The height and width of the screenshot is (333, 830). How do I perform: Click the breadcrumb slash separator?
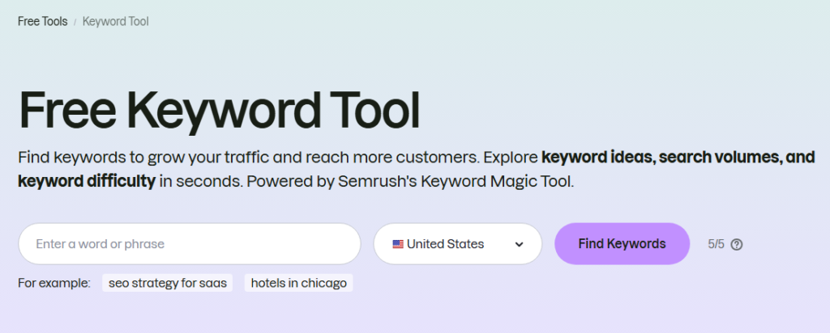pos(75,22)
